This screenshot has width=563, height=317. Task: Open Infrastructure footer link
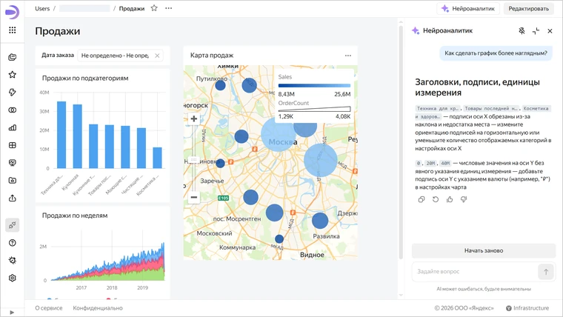click(527, 308)
